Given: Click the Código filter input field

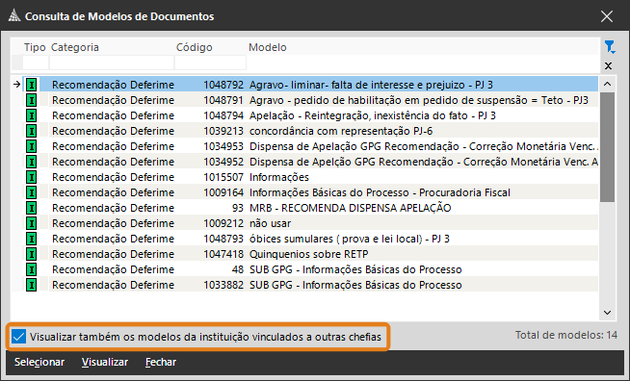Looking at the screenshot, I should [211, 63].
